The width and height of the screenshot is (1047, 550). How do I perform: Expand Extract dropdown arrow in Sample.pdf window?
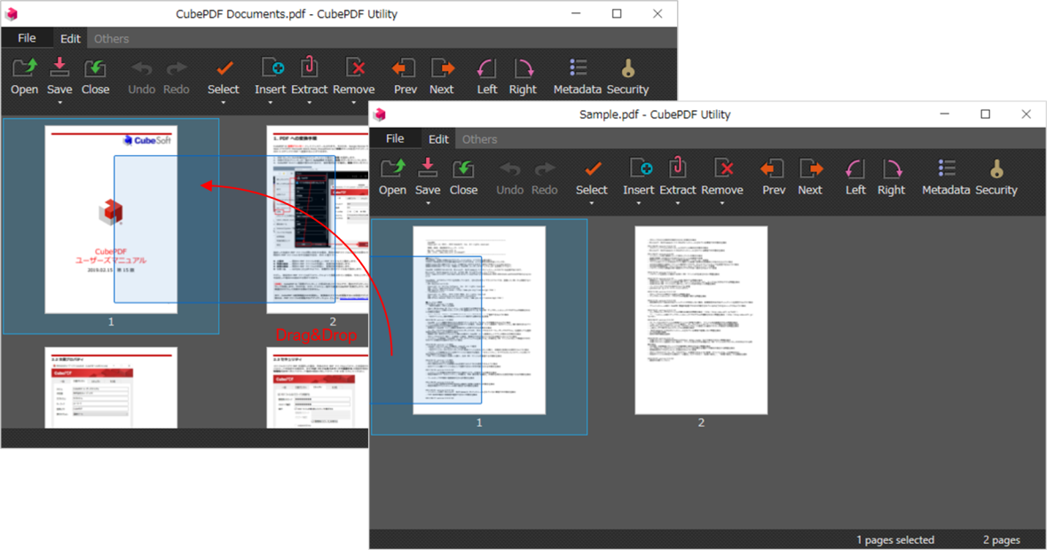678,203
